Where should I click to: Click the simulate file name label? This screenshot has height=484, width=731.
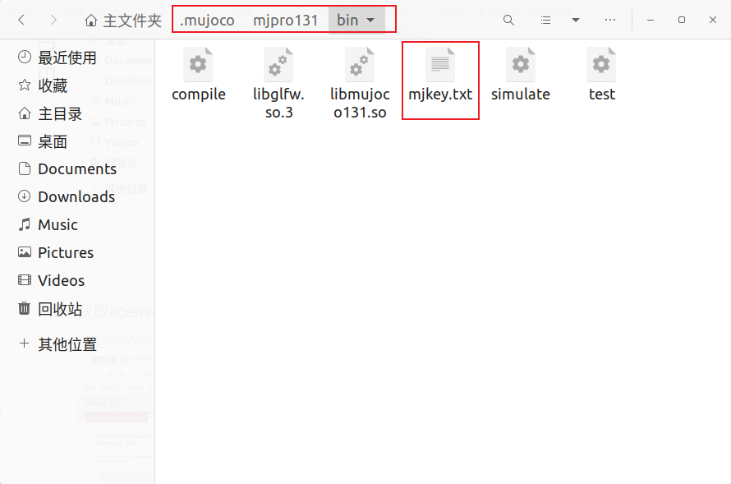click(521, 94)
